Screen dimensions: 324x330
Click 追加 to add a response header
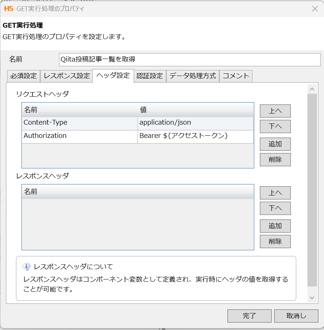click(x=275, y=226)
